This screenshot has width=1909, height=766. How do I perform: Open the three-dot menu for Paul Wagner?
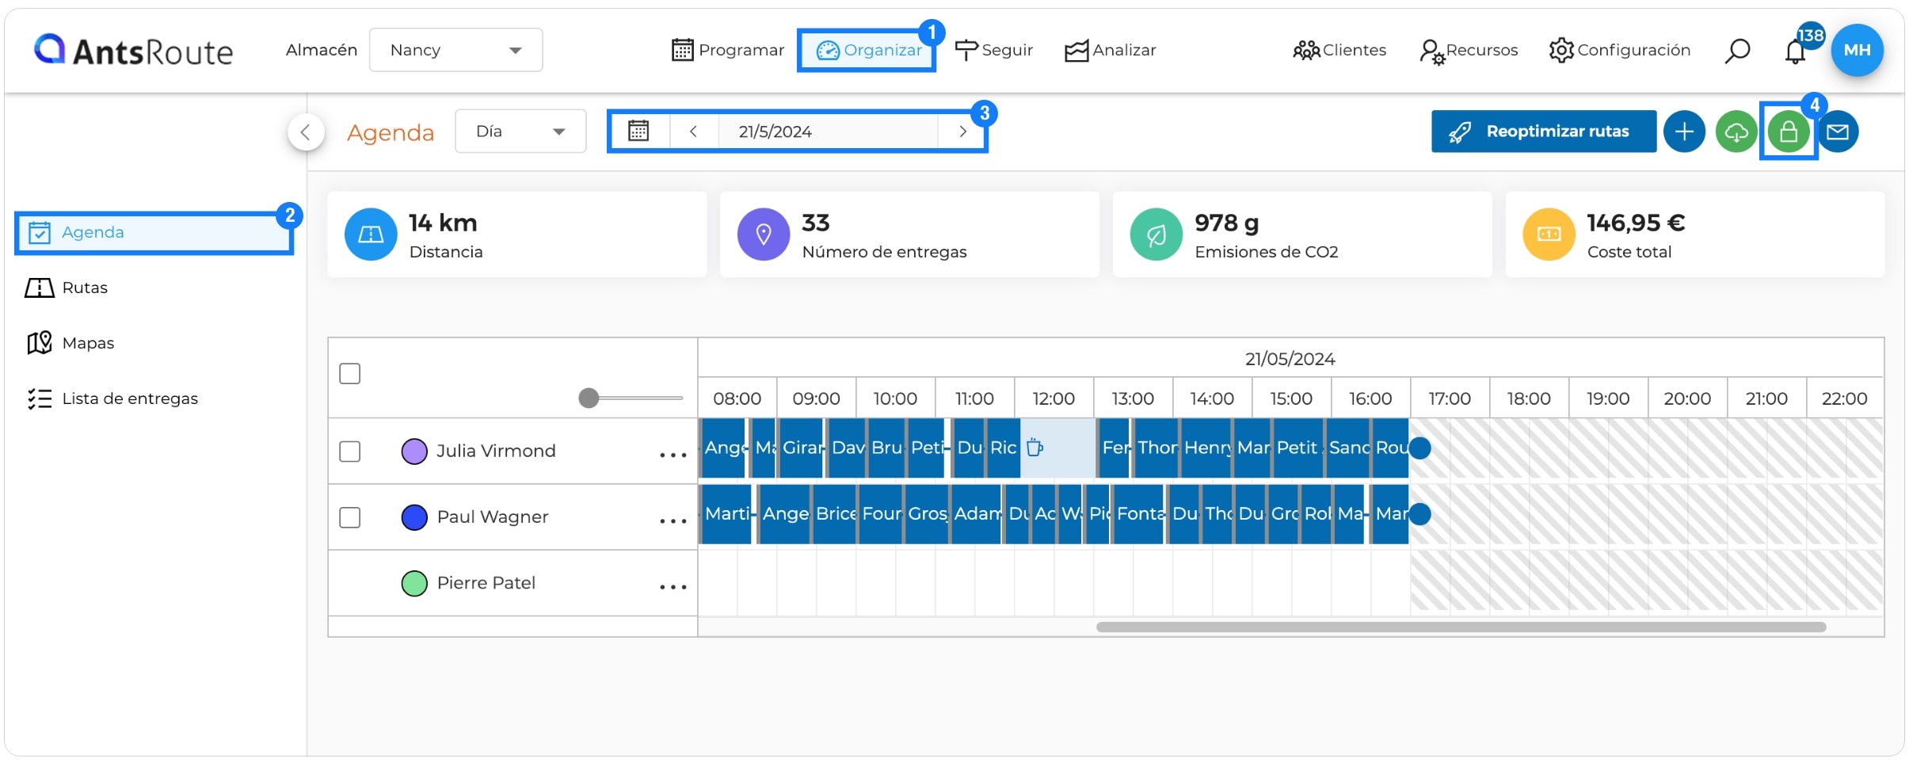point(673,520)
